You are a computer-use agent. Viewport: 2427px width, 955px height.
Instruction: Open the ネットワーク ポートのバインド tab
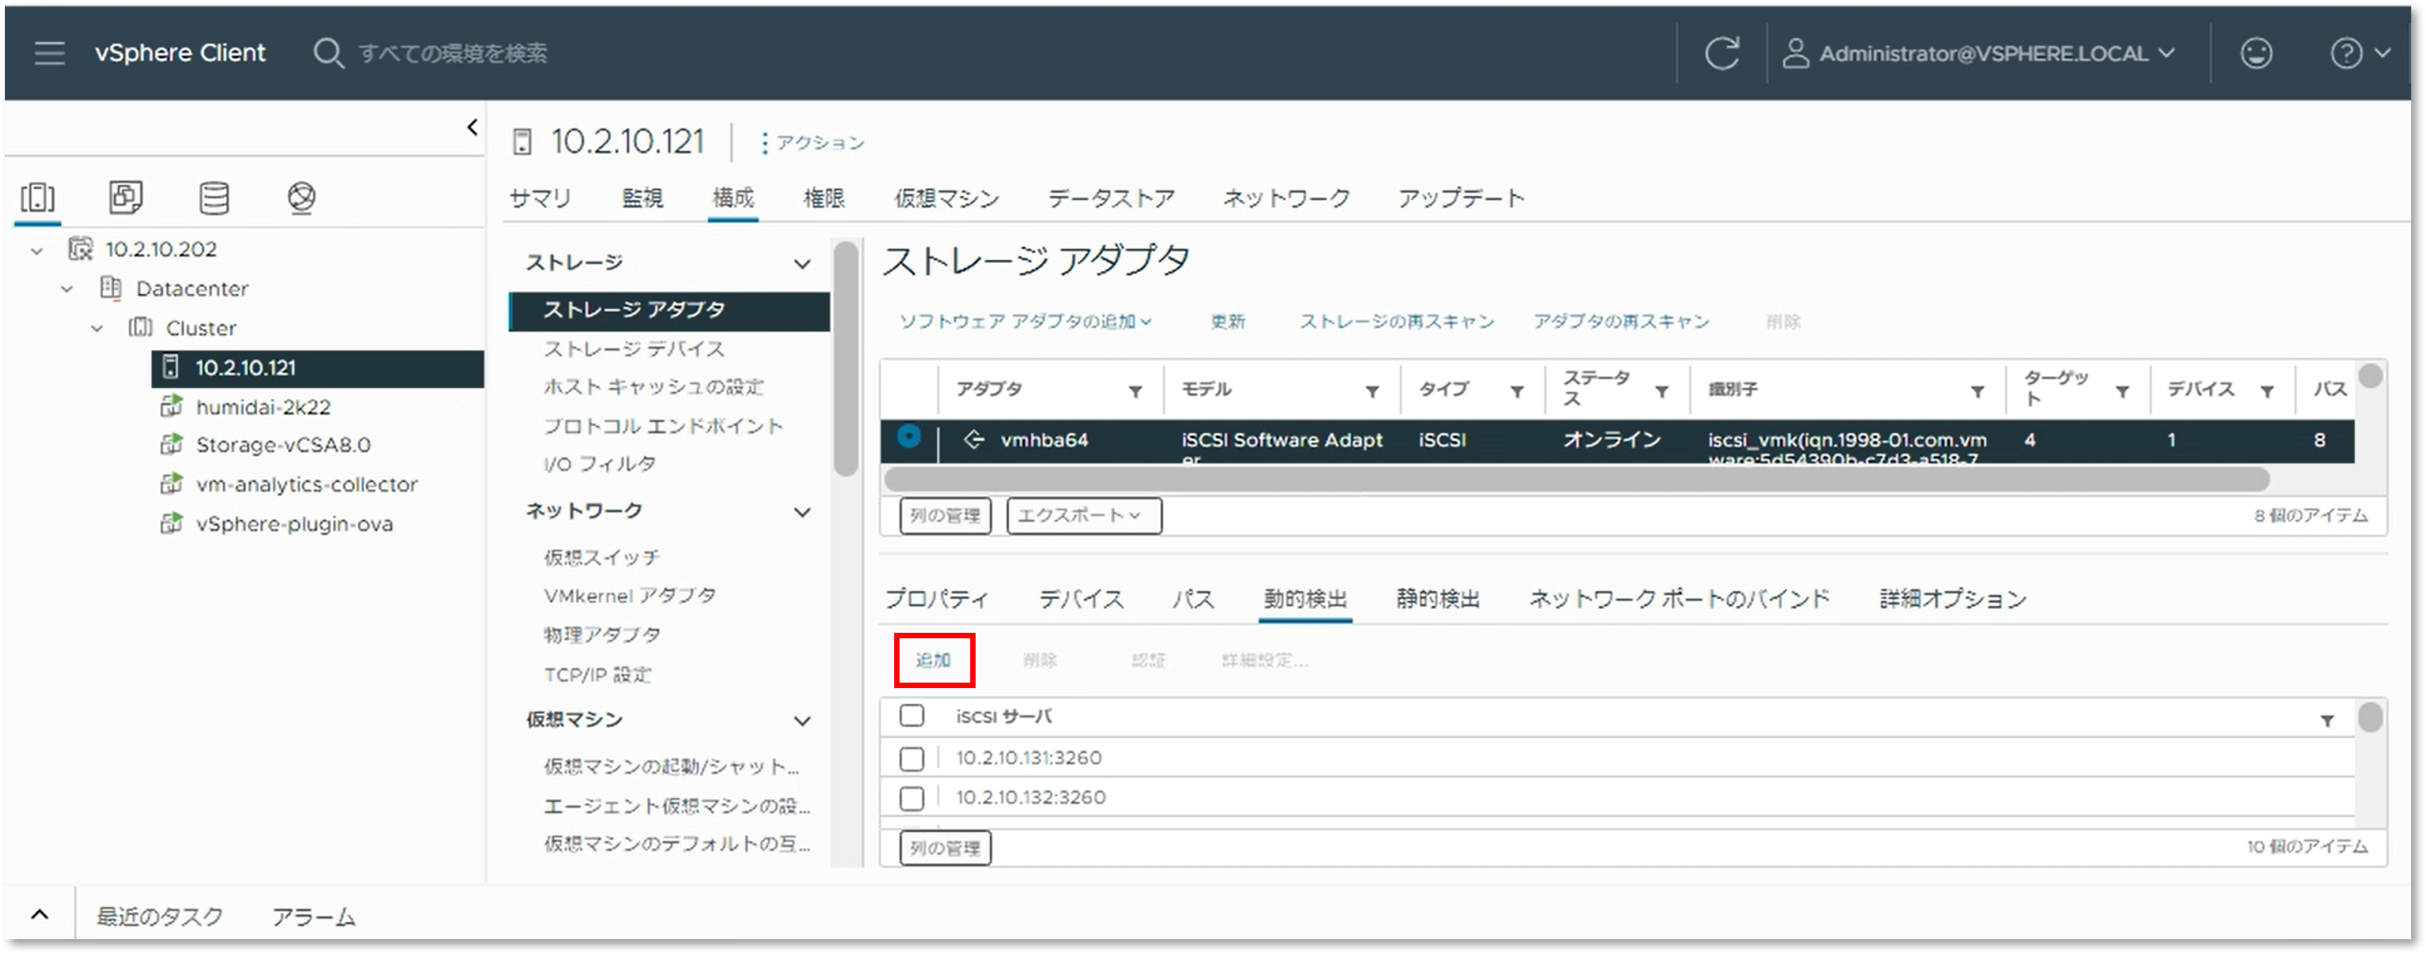tap(1679, 598)
